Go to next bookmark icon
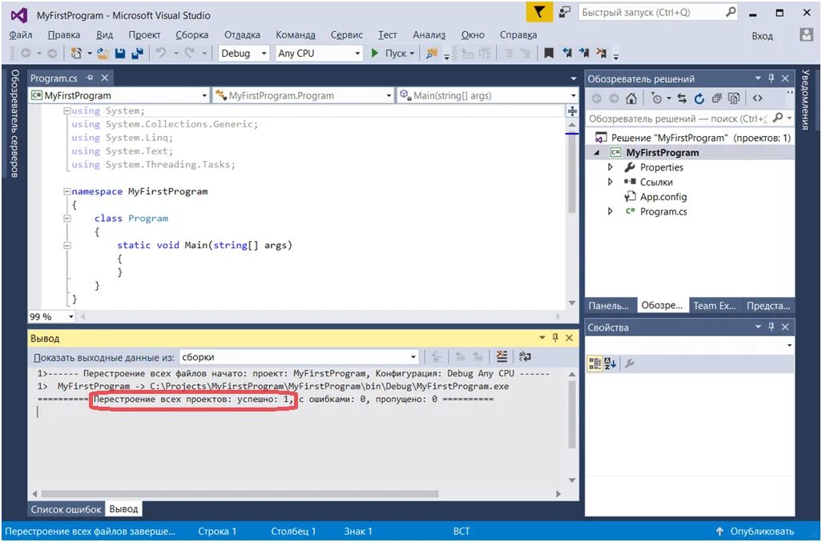The image size is (822, 542). [584, 54]
